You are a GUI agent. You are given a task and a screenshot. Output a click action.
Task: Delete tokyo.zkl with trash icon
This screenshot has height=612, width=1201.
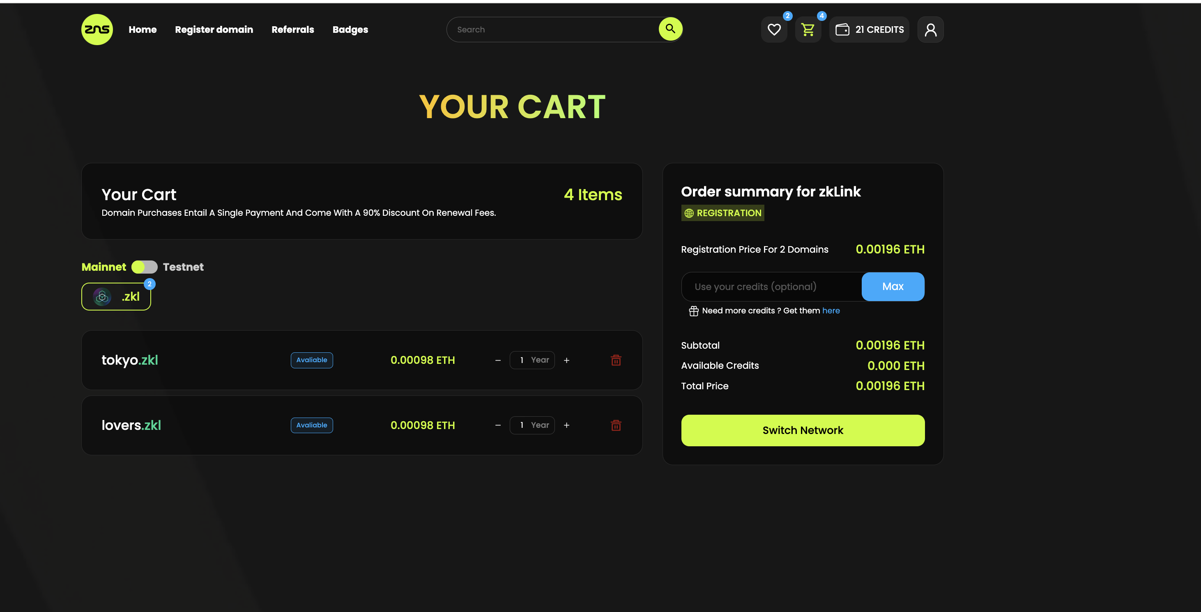pos(615,360)
